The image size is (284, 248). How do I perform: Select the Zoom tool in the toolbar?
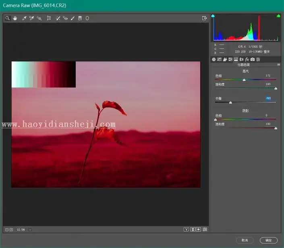[7, 18]
